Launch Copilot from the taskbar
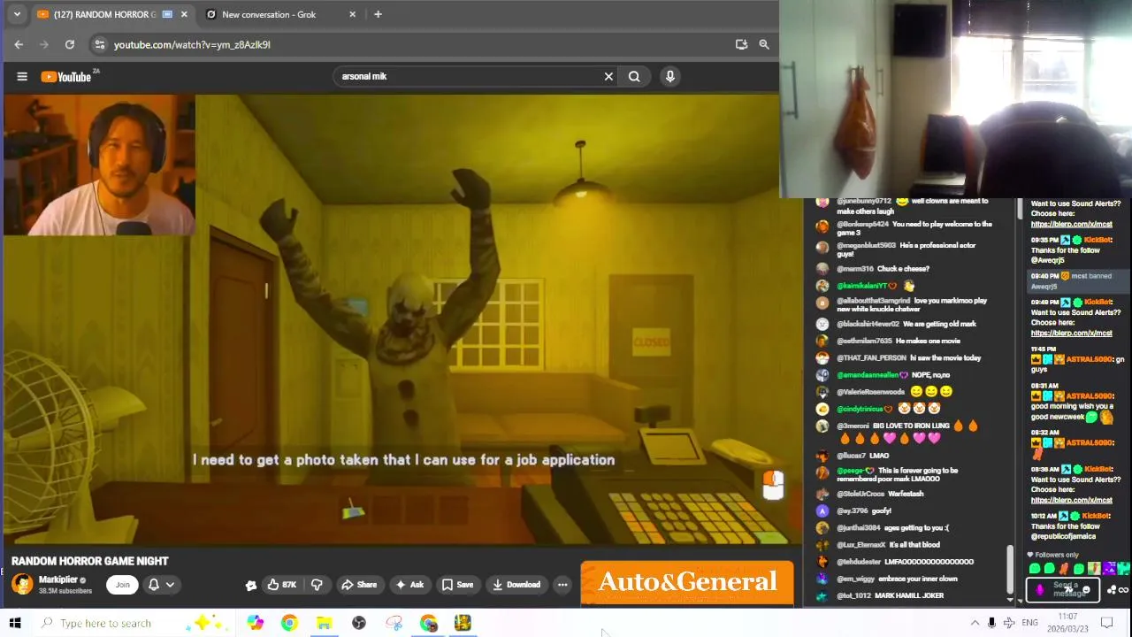1132x637 pixels. (x=255, y=623)
